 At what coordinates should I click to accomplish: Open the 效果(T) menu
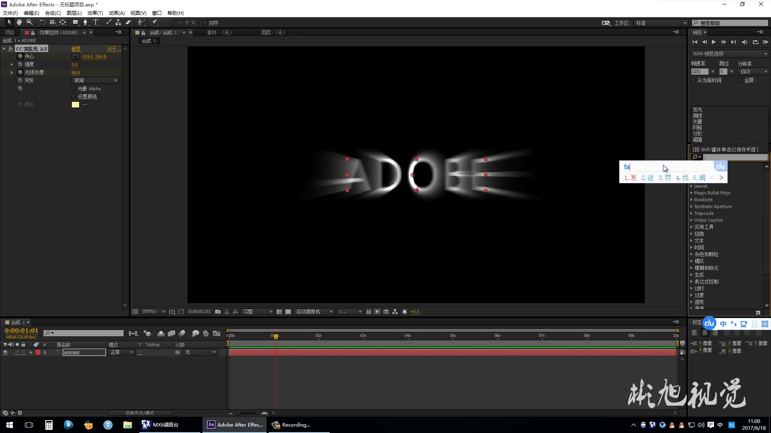(x=95, y=13)
